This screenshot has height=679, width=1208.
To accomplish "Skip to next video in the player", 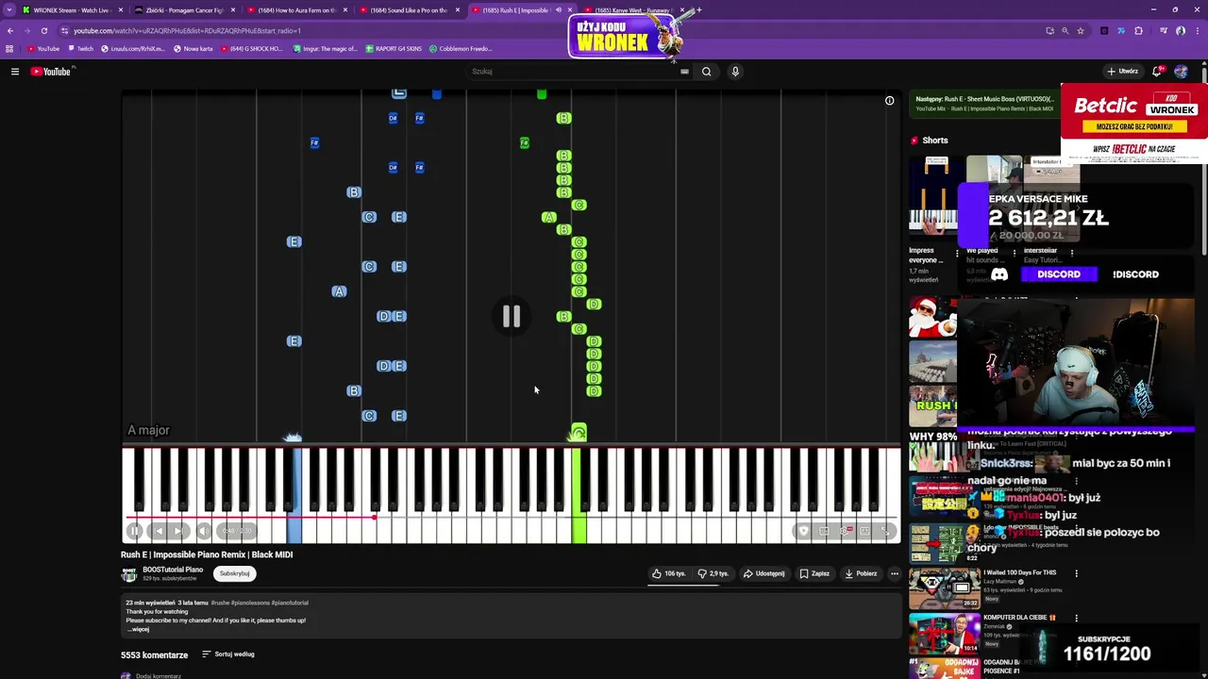I will tap(178, 531).
